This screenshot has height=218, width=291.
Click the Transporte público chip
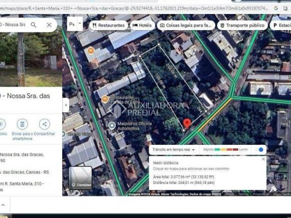[x=242, y=25]
